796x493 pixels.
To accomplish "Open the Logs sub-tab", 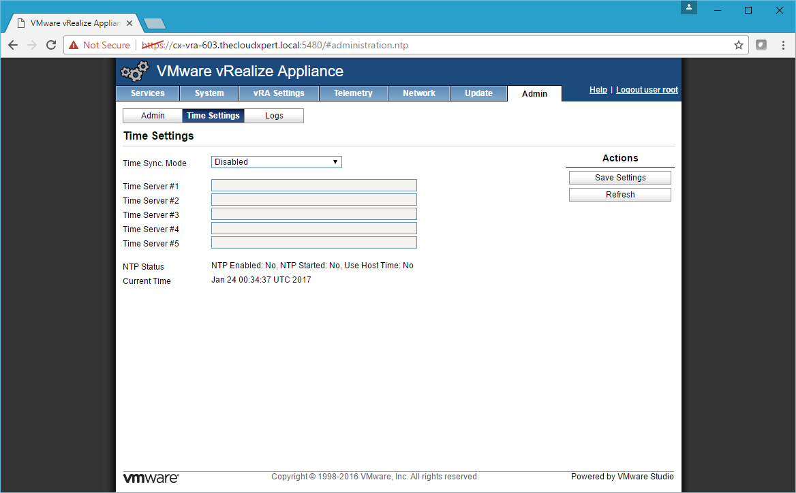I will coord(274,116).
